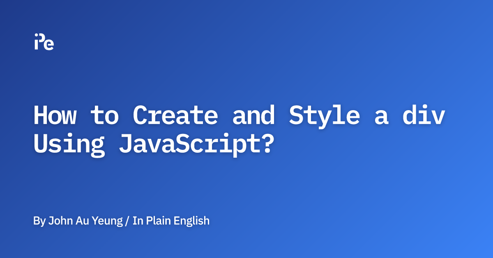Click the letter 'e' in the logo
This screenshot has height=258, width=493.
click(x=49, y=45)
